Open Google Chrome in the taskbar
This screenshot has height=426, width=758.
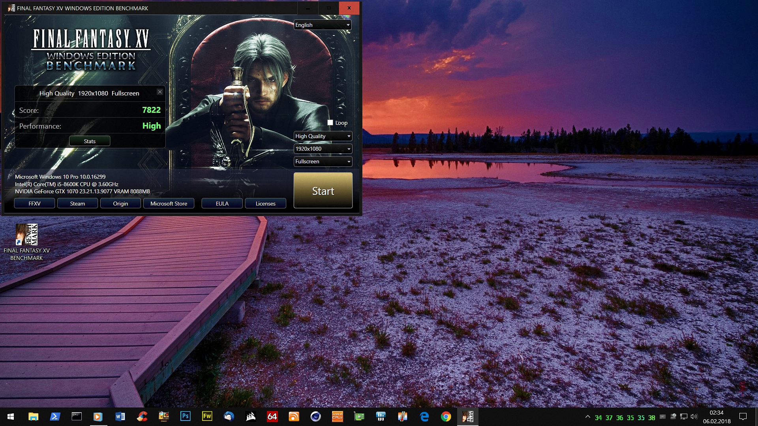click(x=446, y=417)
